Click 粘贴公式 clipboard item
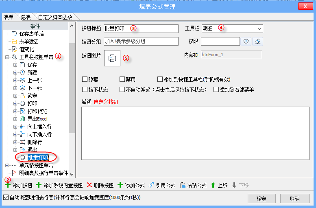This screenshot has height=208, width=316. coord(193,185)
